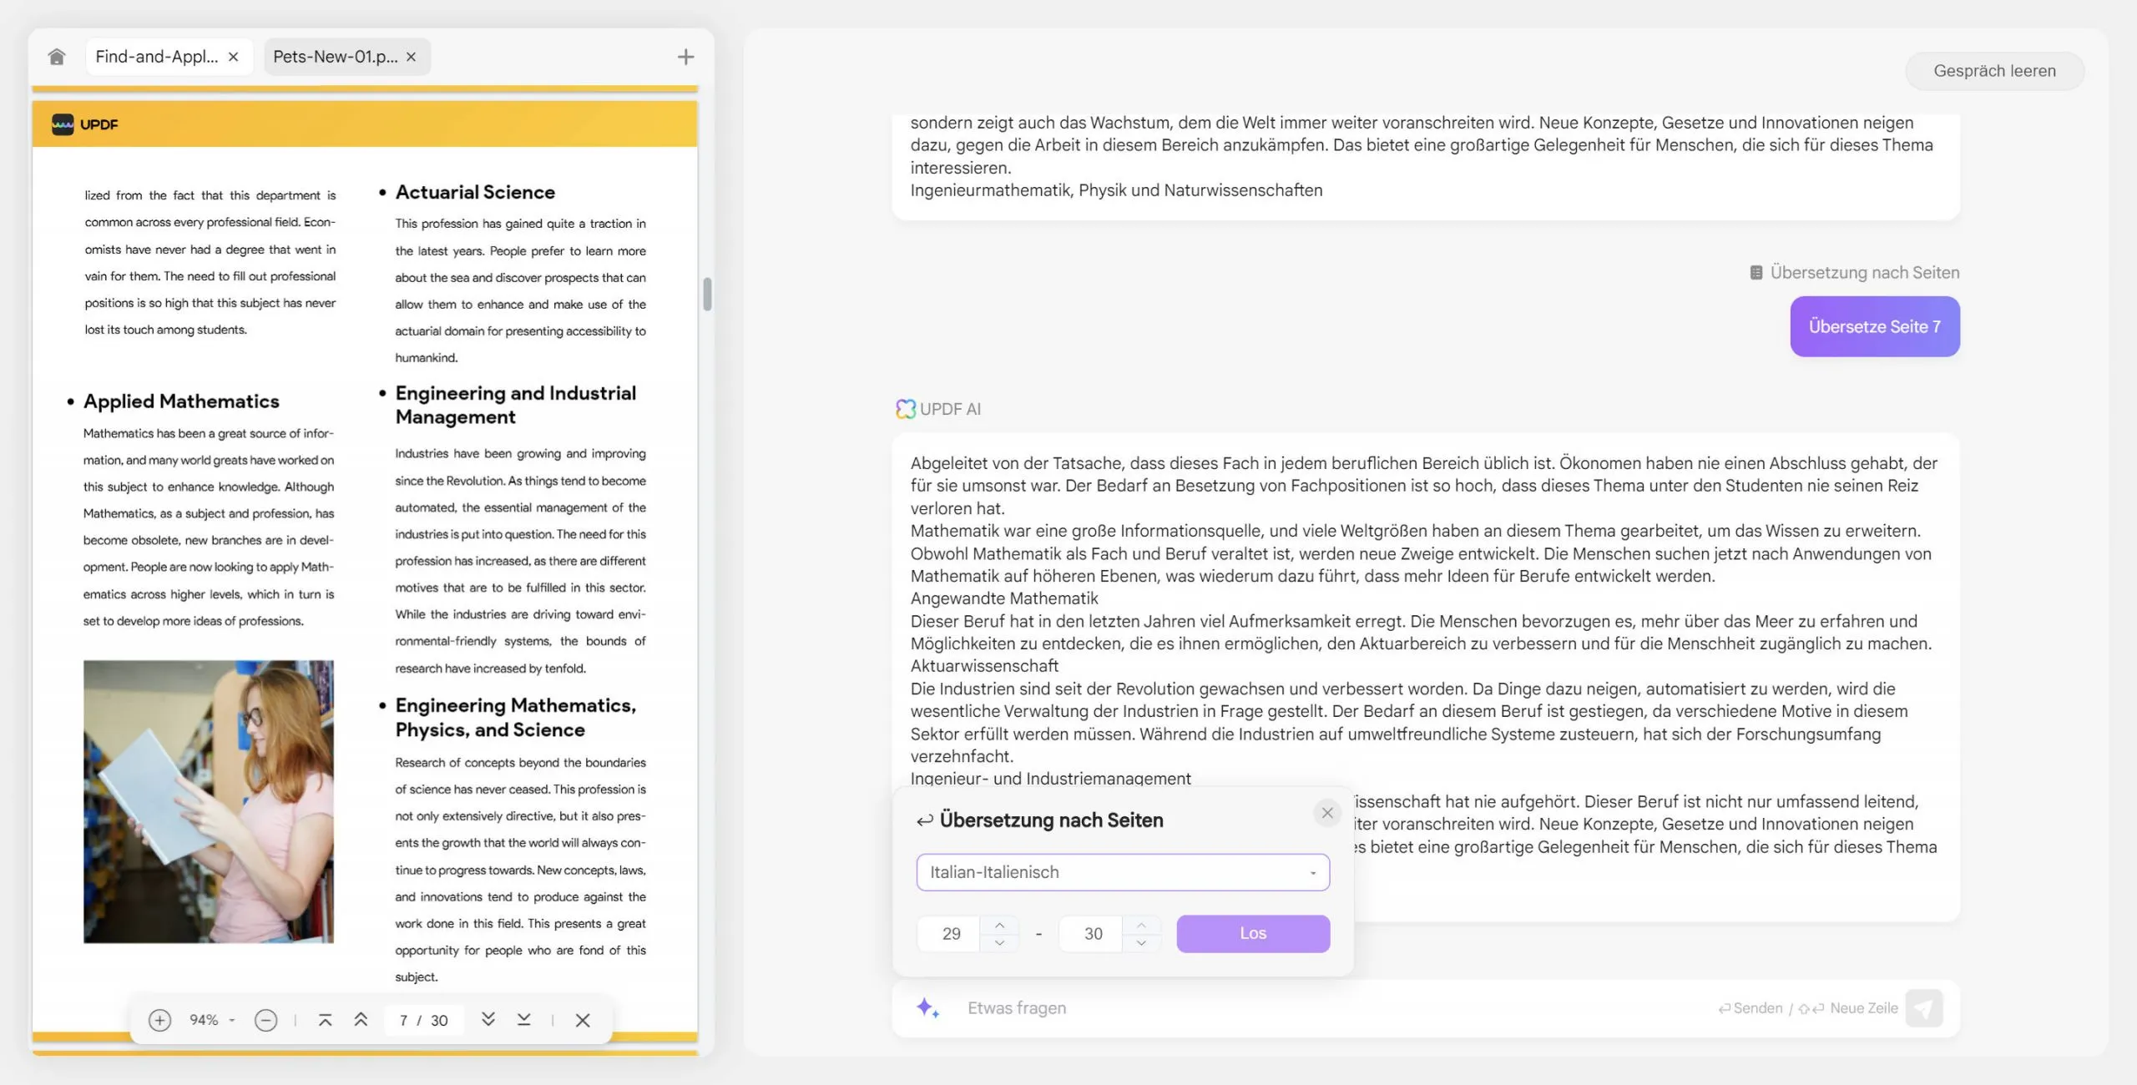Click the 'Gespräch leeren' button

click(1994, 71)
